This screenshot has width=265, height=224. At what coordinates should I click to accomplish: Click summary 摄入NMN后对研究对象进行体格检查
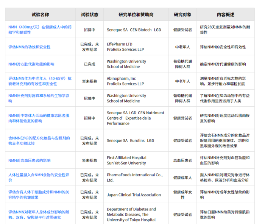pyautogui.click(x=224, y=177)
